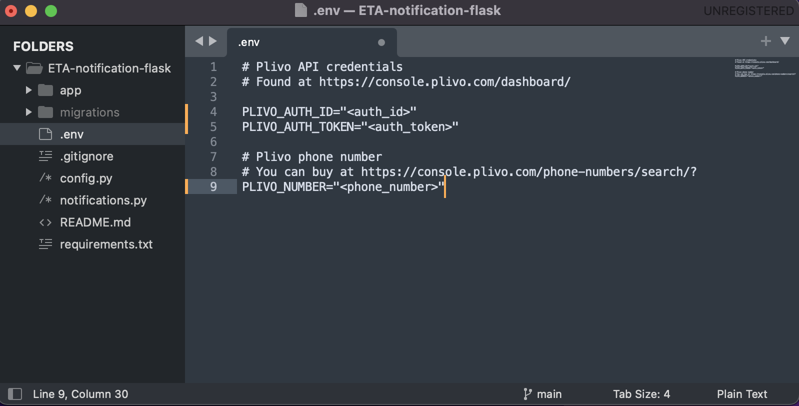
Task: Select the README.md file icon
Action: 45,222
